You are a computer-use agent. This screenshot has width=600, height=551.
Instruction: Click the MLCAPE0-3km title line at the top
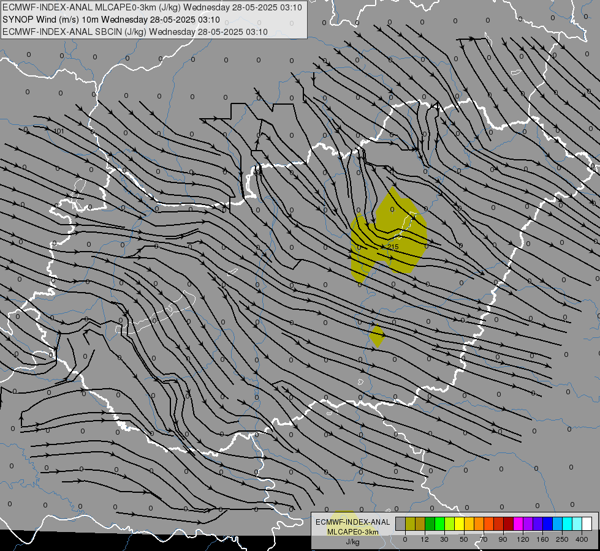pos(152,7)
